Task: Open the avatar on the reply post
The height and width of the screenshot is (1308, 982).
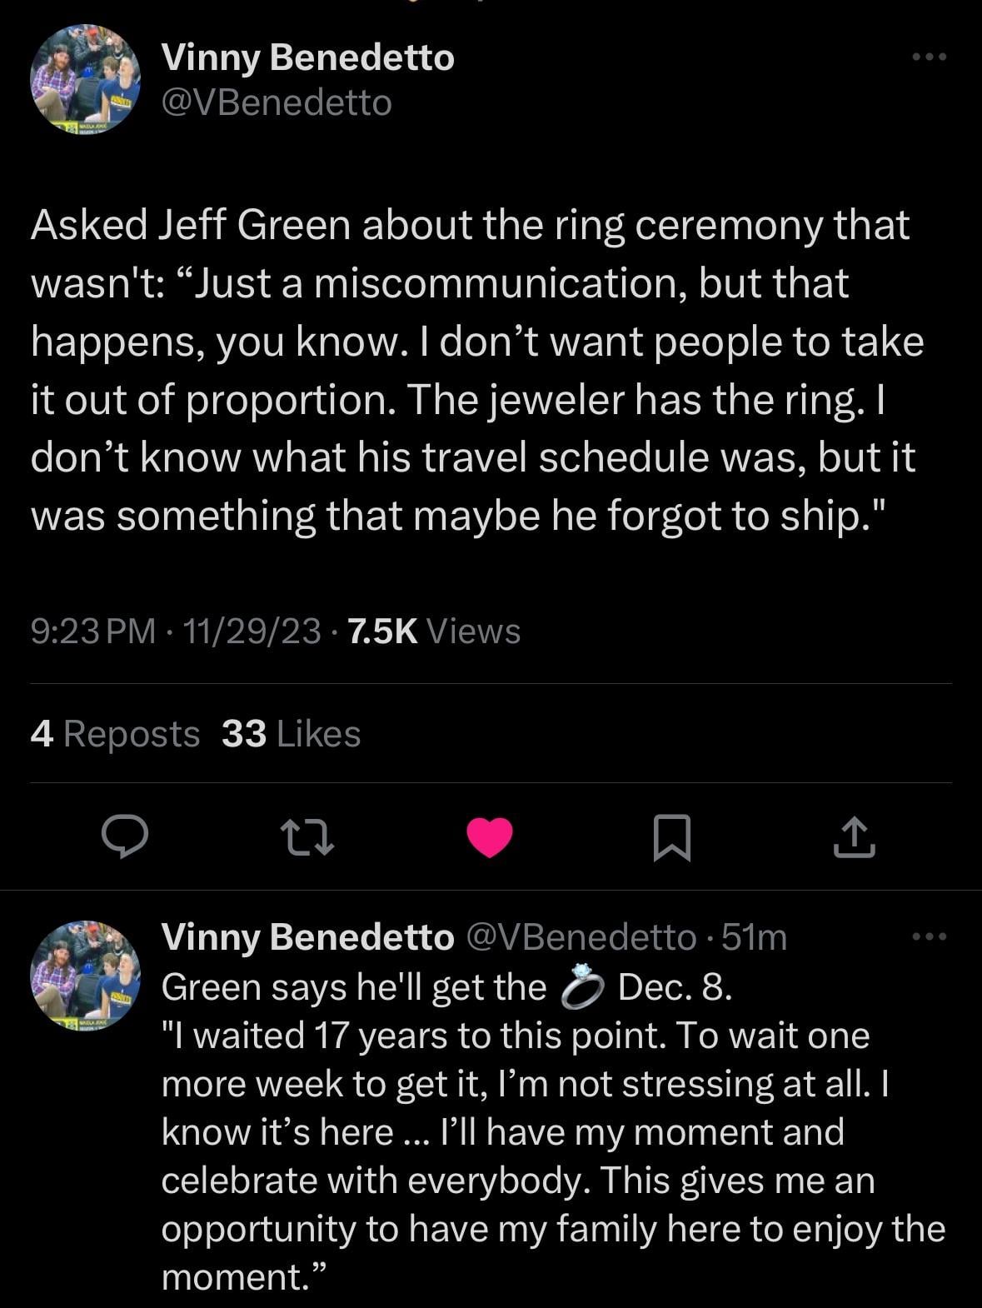Action: click(x=85, y=975)
